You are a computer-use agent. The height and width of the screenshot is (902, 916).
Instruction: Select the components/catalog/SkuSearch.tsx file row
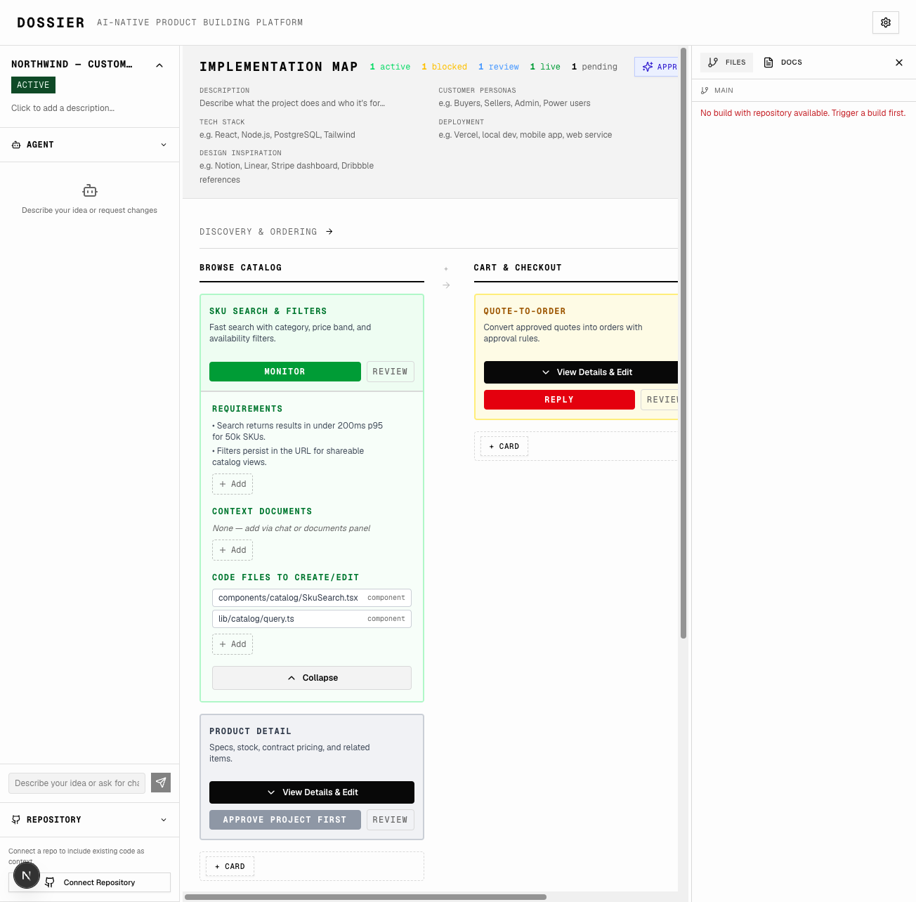312,598
